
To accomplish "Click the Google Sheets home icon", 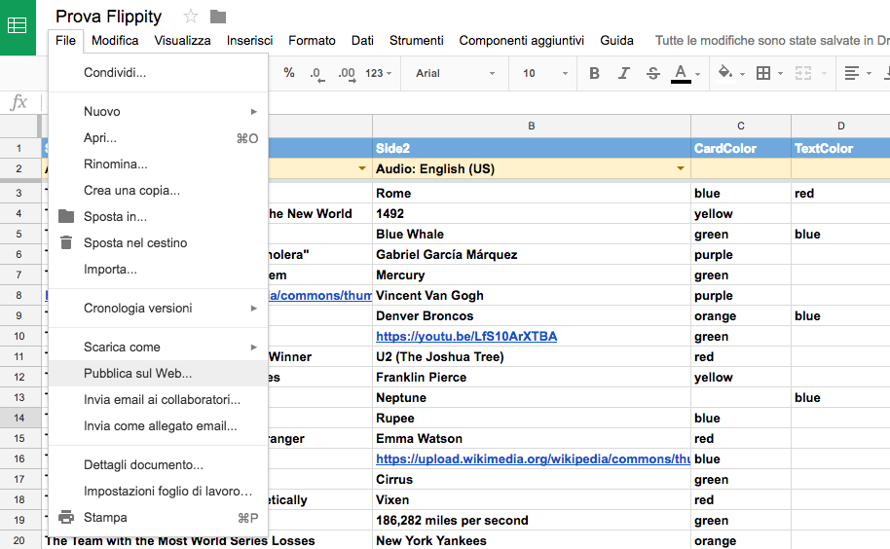I will (x=18, y=26).
